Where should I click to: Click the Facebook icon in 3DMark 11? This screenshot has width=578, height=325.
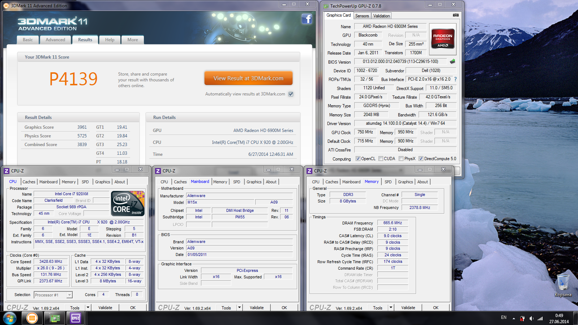(x=307, y=19)
